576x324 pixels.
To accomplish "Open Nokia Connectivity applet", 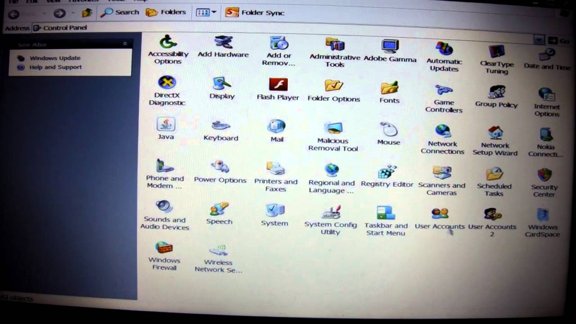I will 545,143.
